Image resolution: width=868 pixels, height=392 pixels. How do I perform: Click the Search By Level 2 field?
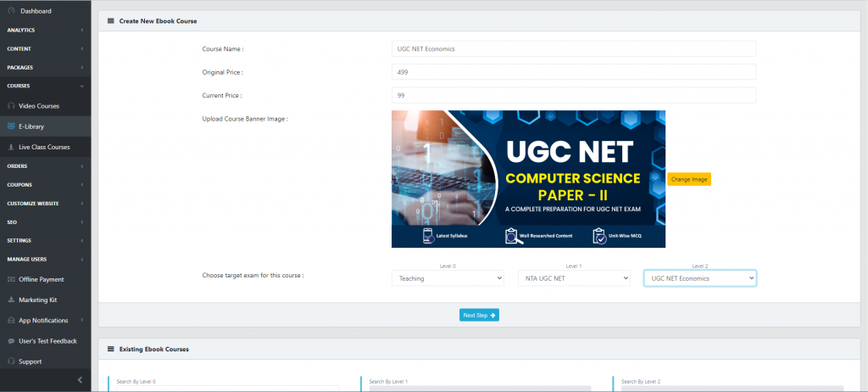(732, 389)
